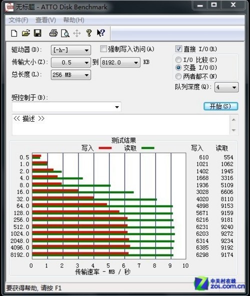Screen dimensions: 250x296
Task: Click the read value 5109 for 8.0
Action: point(227,185)
